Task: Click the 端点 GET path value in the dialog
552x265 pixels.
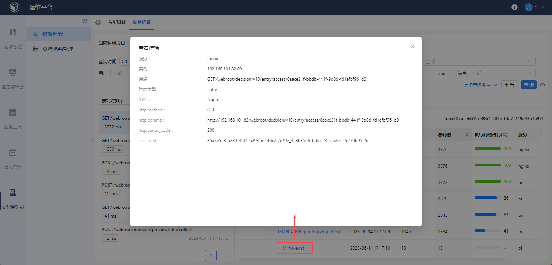Action: tap(287, 79)
